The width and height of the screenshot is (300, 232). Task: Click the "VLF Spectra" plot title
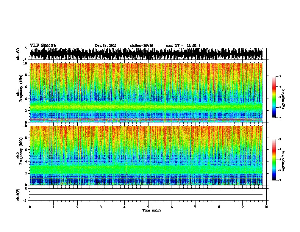click(x=43, y=45)
